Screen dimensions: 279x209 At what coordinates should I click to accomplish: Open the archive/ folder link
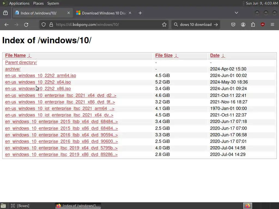click(13, 69)
